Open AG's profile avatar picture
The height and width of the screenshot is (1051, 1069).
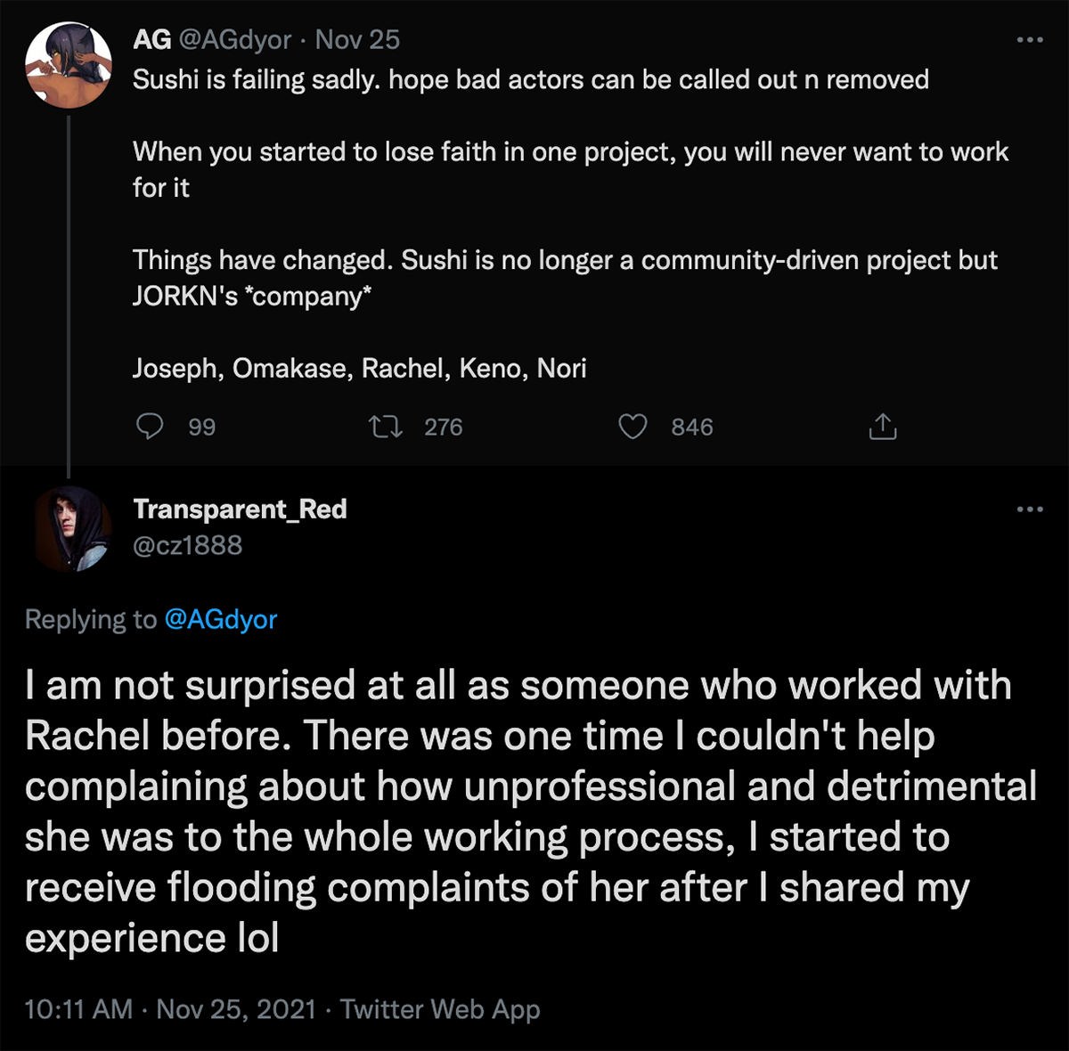coord(69,67)
